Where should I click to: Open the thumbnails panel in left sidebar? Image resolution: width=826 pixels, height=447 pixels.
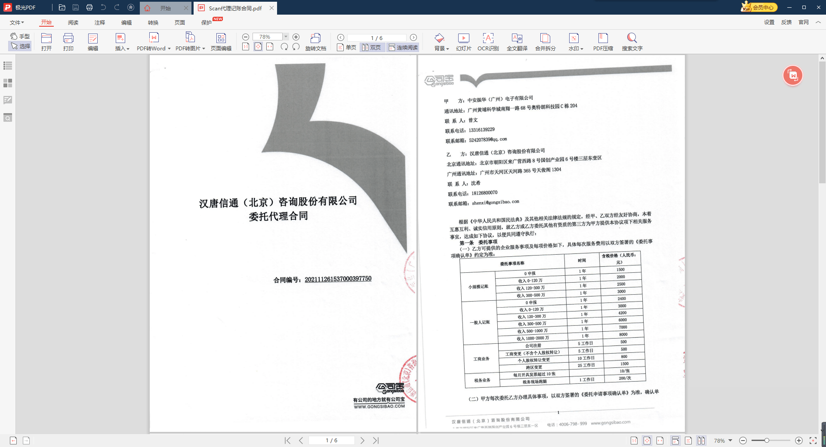tap(8, 83)
